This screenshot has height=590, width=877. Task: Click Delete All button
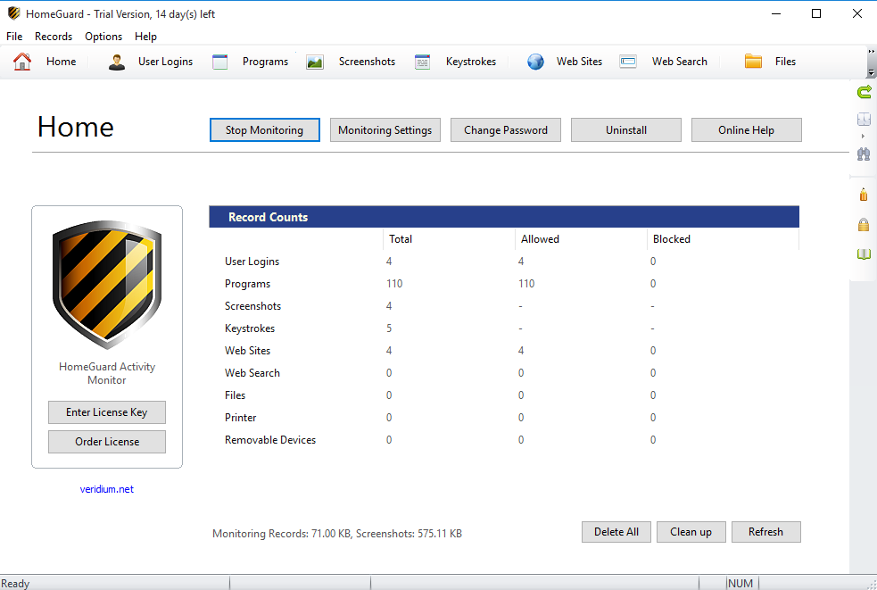pyautogui.click(x=616, y=532)
